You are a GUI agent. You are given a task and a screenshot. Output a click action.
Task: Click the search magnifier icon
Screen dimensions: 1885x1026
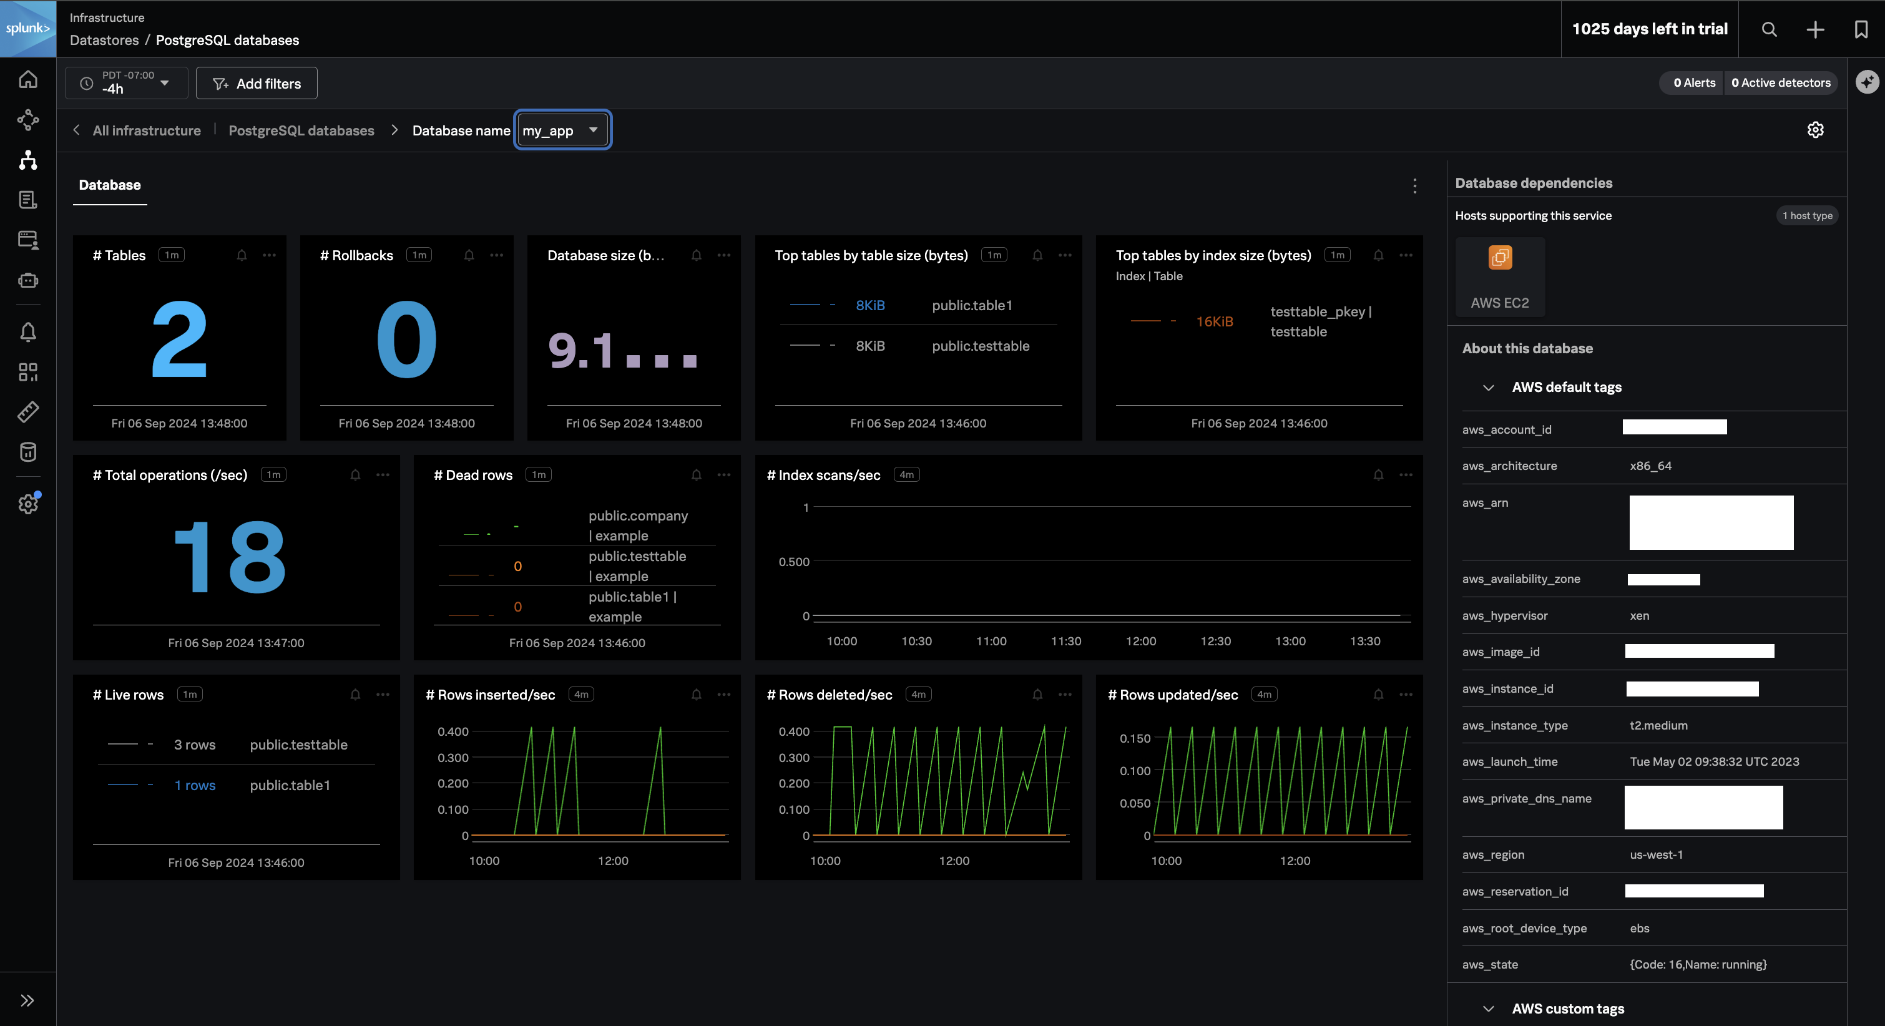[1769, 29]
